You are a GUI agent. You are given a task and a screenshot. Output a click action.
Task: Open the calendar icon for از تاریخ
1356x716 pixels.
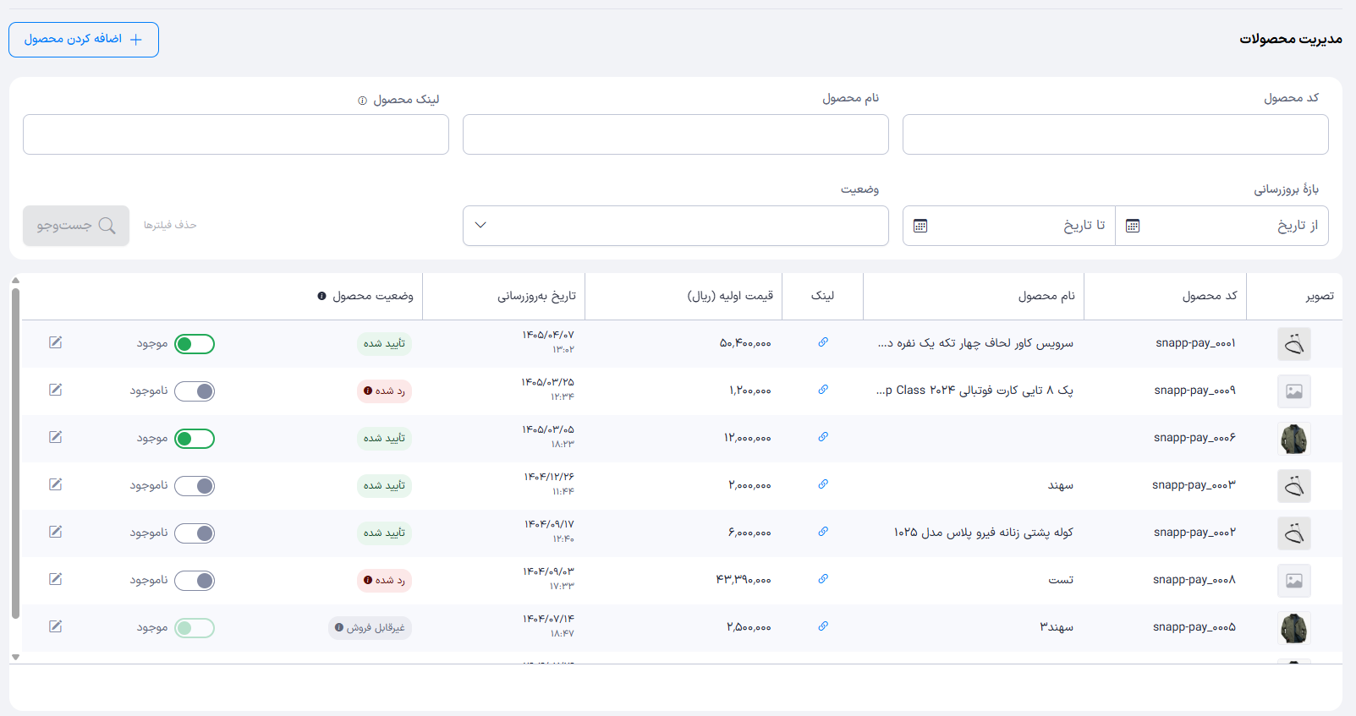pyautogui.click(x=1133, y=226)
